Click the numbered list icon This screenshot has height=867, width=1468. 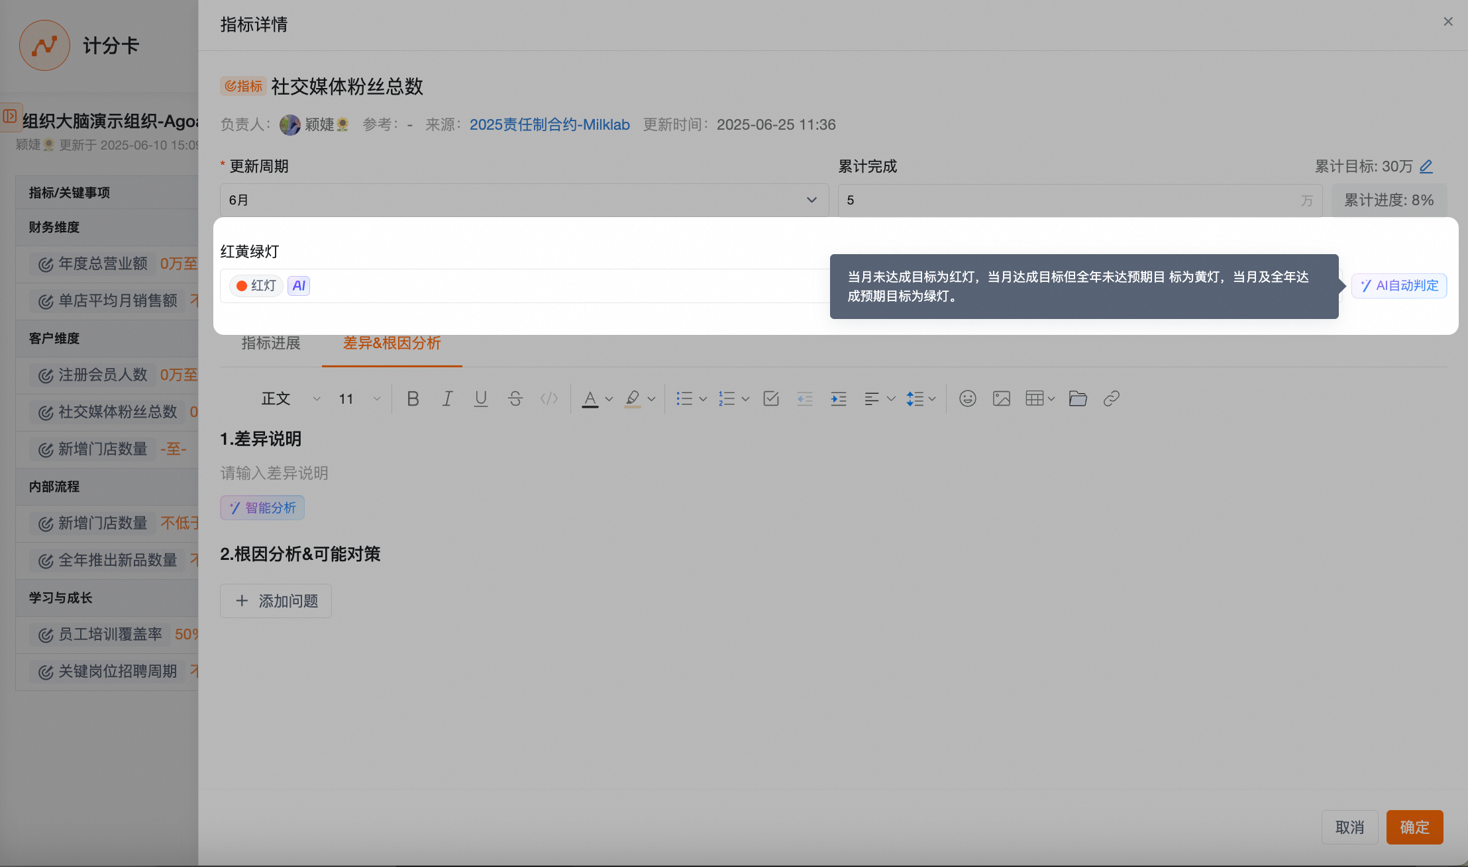[x=727, y=398]
